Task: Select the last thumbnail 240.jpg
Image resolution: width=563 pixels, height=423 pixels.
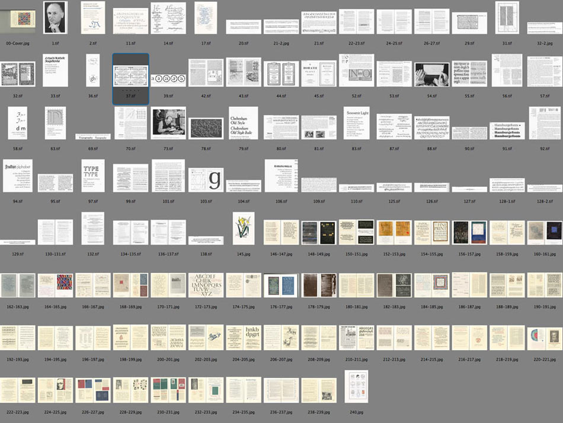Action: (x=356, y=386)
